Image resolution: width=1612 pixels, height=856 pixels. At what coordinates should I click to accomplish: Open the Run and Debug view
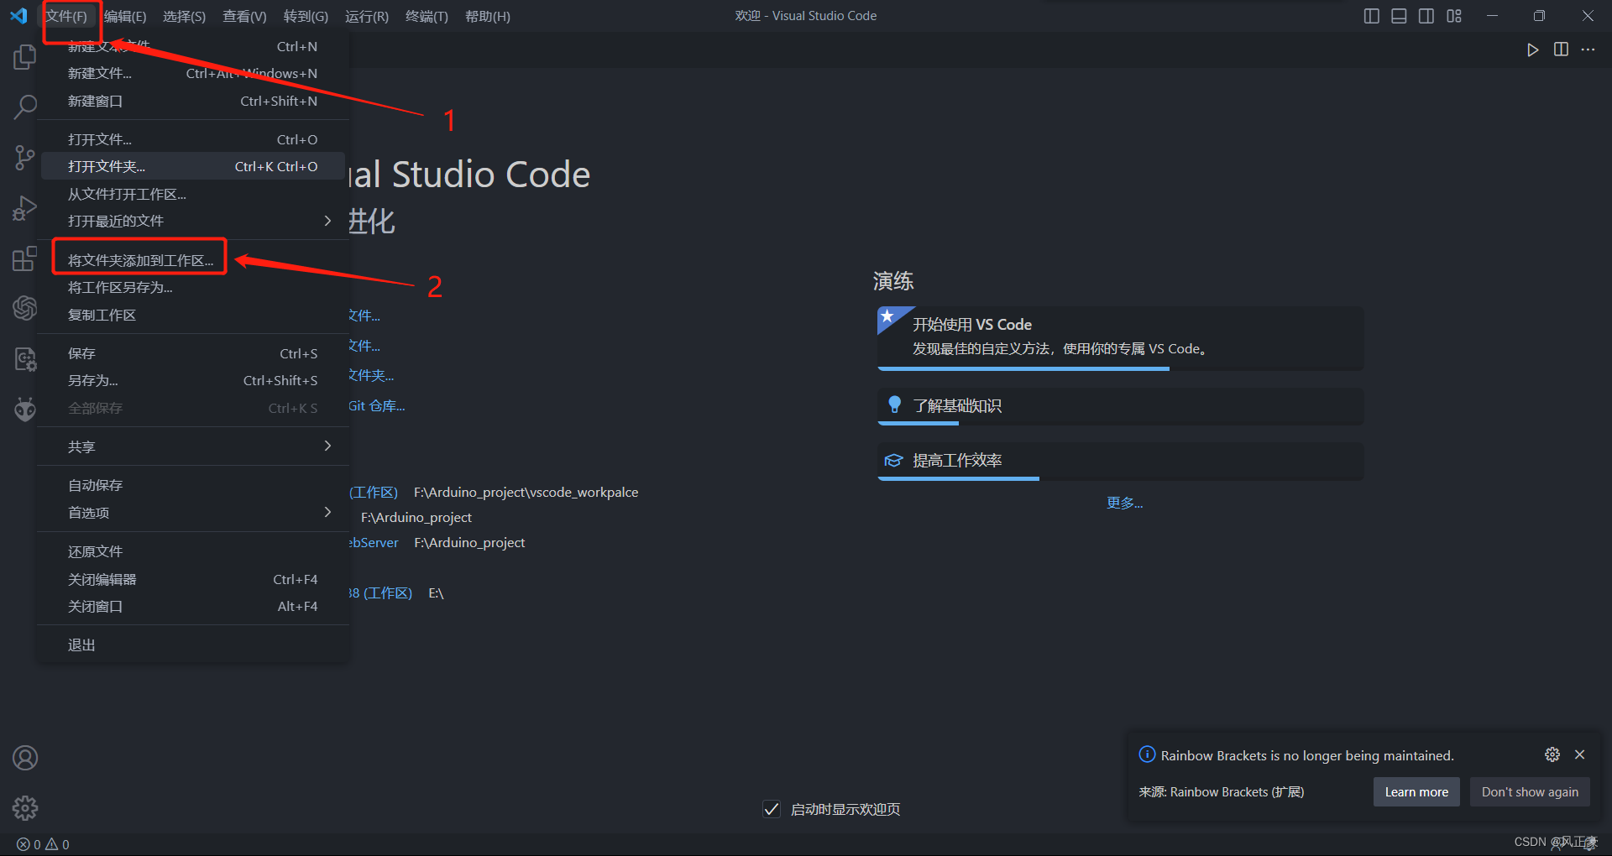pos(25,207)
